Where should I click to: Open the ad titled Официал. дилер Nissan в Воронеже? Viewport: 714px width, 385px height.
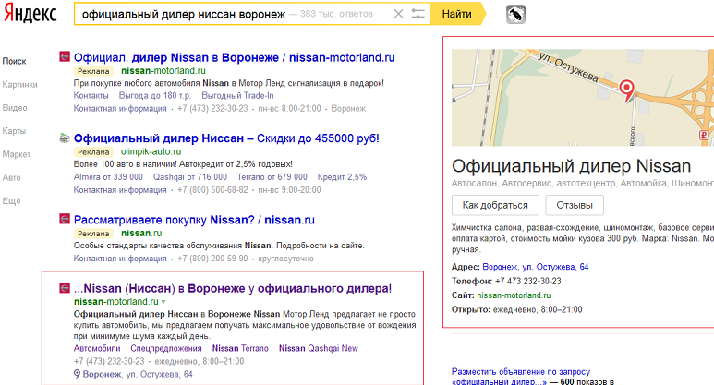point(234,57)
